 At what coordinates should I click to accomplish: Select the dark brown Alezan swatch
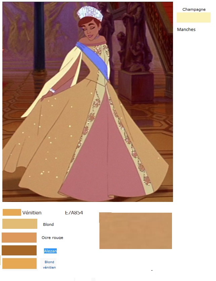[x=19, y=250]
